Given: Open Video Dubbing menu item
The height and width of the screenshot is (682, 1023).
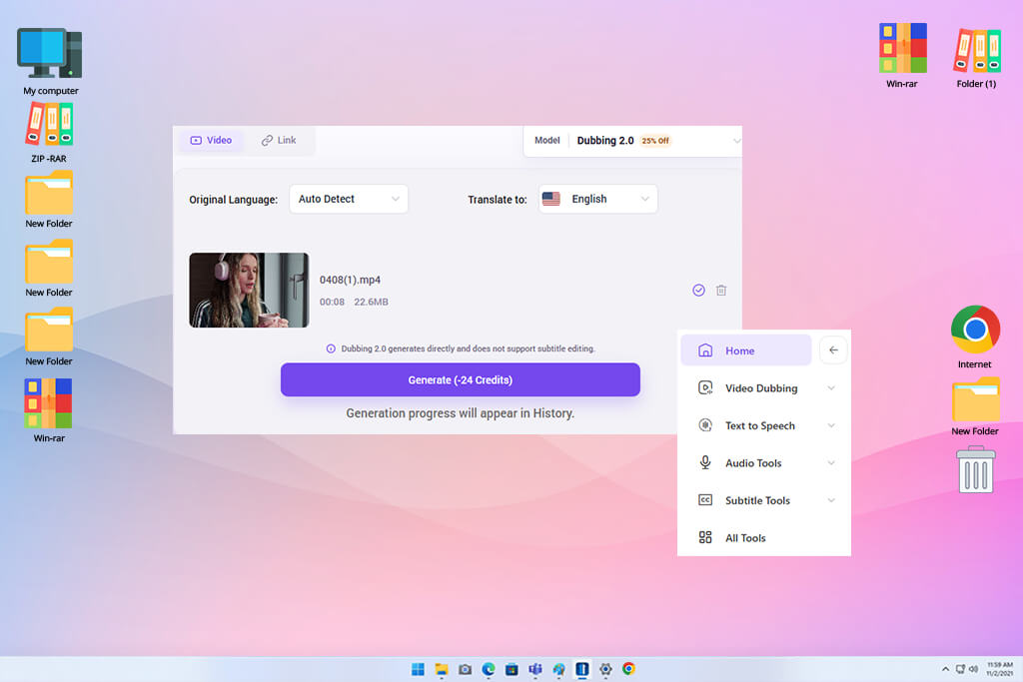Looking at the screenshot, I should tap(761, 388).
